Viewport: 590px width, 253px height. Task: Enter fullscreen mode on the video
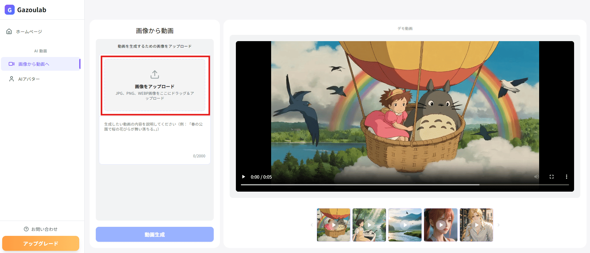click(x=552, y=177)
